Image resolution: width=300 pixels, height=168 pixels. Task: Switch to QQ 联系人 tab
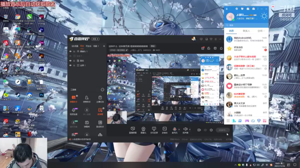pos(246,31)
